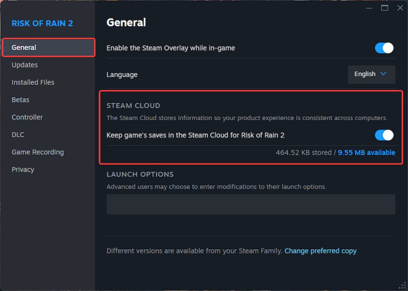This screenshot has width=408, height=291.
Task: Close the properties window
Action: coord(400,8)
